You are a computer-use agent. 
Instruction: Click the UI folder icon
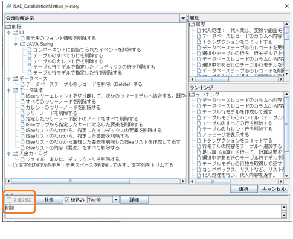pos(15,33)
